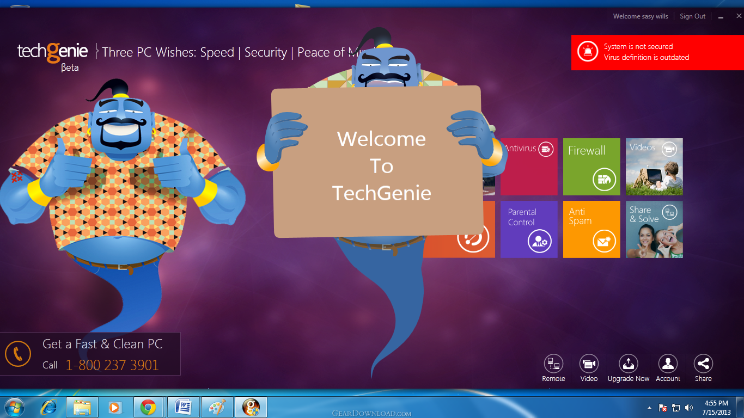Viewport: 744px width, 418px height.
Task: Click 'Virus definition is outdated' text
Action: click(647, 57)
